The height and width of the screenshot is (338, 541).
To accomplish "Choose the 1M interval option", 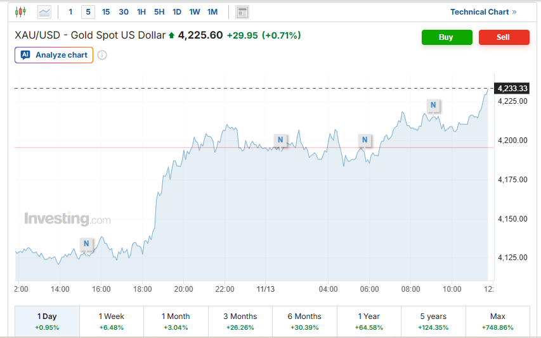I will coord(212,12).
